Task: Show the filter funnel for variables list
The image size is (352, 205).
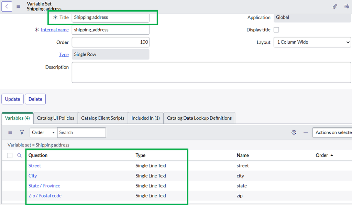Action: click(22, 132)
